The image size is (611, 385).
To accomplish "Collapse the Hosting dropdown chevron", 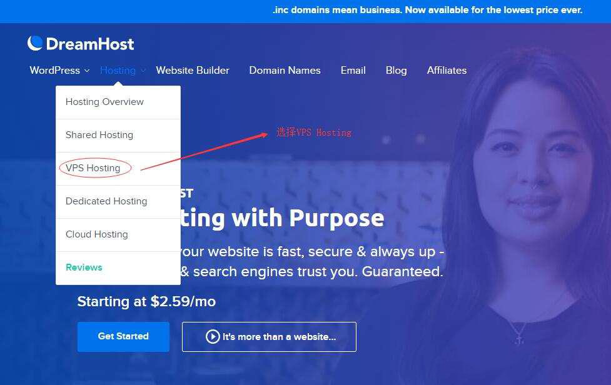I will tap(143, 71).
